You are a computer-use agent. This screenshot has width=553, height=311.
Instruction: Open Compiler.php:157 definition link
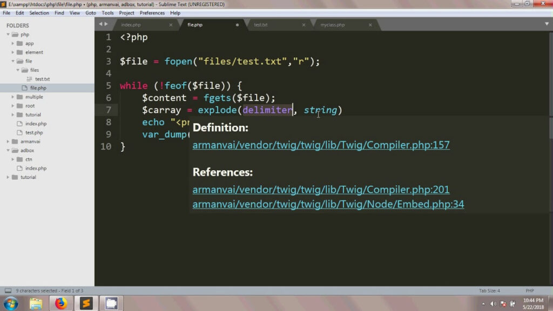pos(321,145)
